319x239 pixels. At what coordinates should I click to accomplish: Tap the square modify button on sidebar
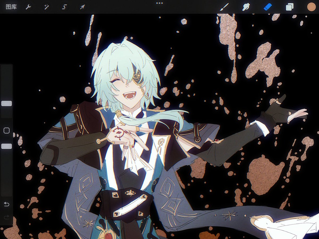pyautogui.click(x=7, y=130)
